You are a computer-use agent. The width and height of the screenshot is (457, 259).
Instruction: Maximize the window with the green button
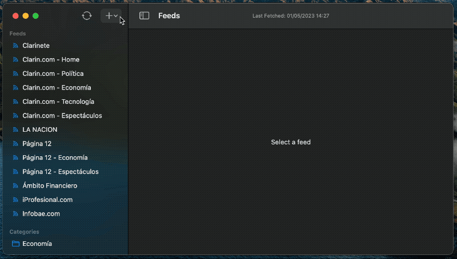pos(35,16)
